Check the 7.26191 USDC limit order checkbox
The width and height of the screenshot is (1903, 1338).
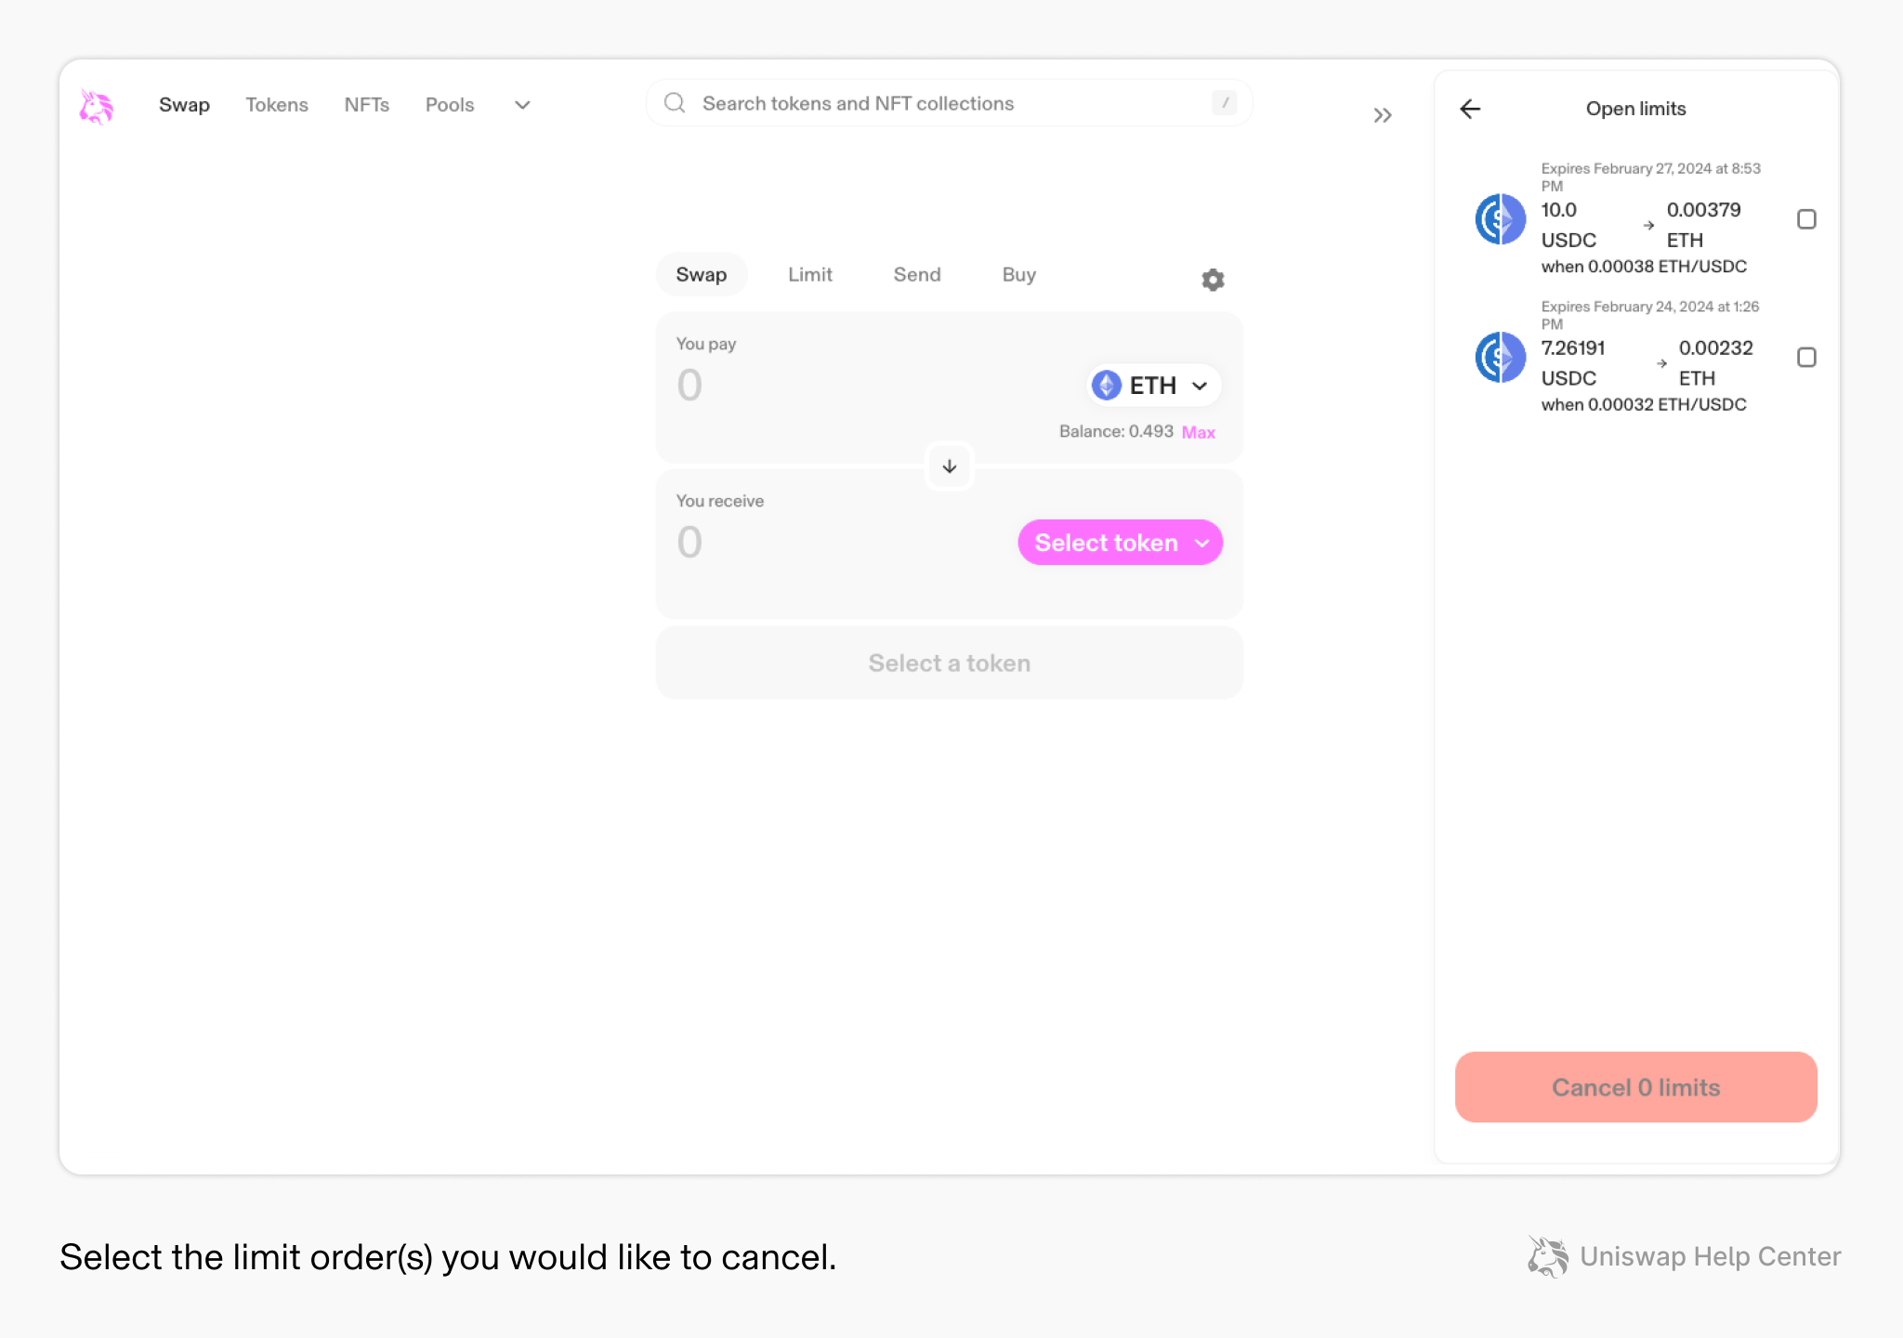coord(1806,358)
